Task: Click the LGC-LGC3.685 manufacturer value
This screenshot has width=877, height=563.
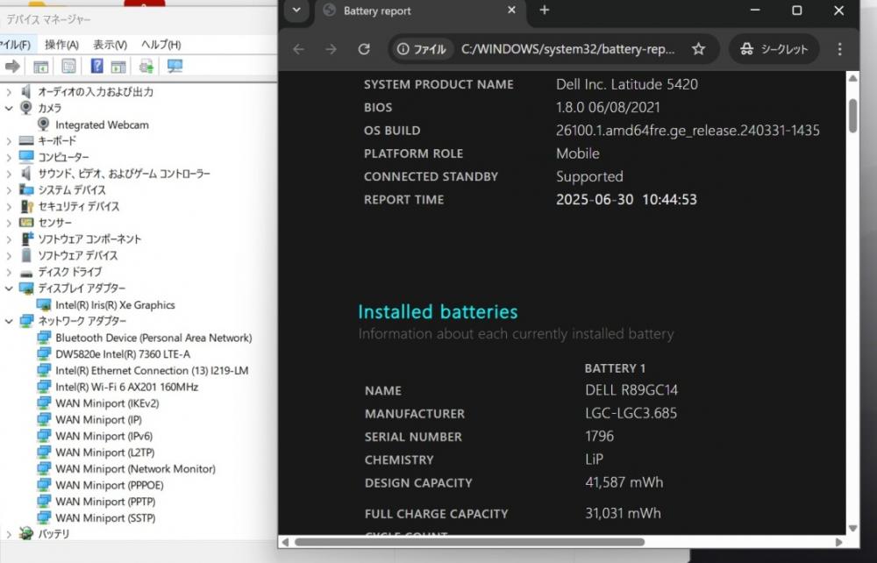Action: 631,413
